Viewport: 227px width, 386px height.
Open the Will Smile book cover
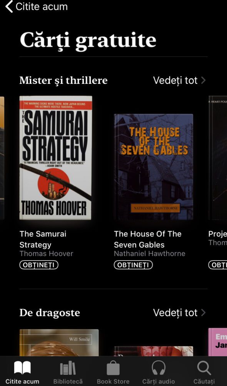click(x=59, y=343)
